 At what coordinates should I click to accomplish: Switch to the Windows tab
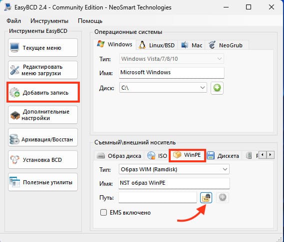click(x=115, y=44)
